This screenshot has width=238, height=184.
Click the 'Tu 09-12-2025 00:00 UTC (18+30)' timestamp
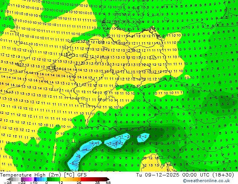point(185,175)
